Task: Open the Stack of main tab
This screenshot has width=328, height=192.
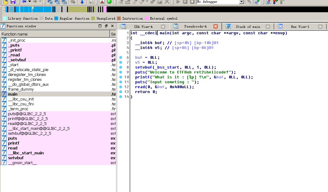Action: (x=248, y=27)
